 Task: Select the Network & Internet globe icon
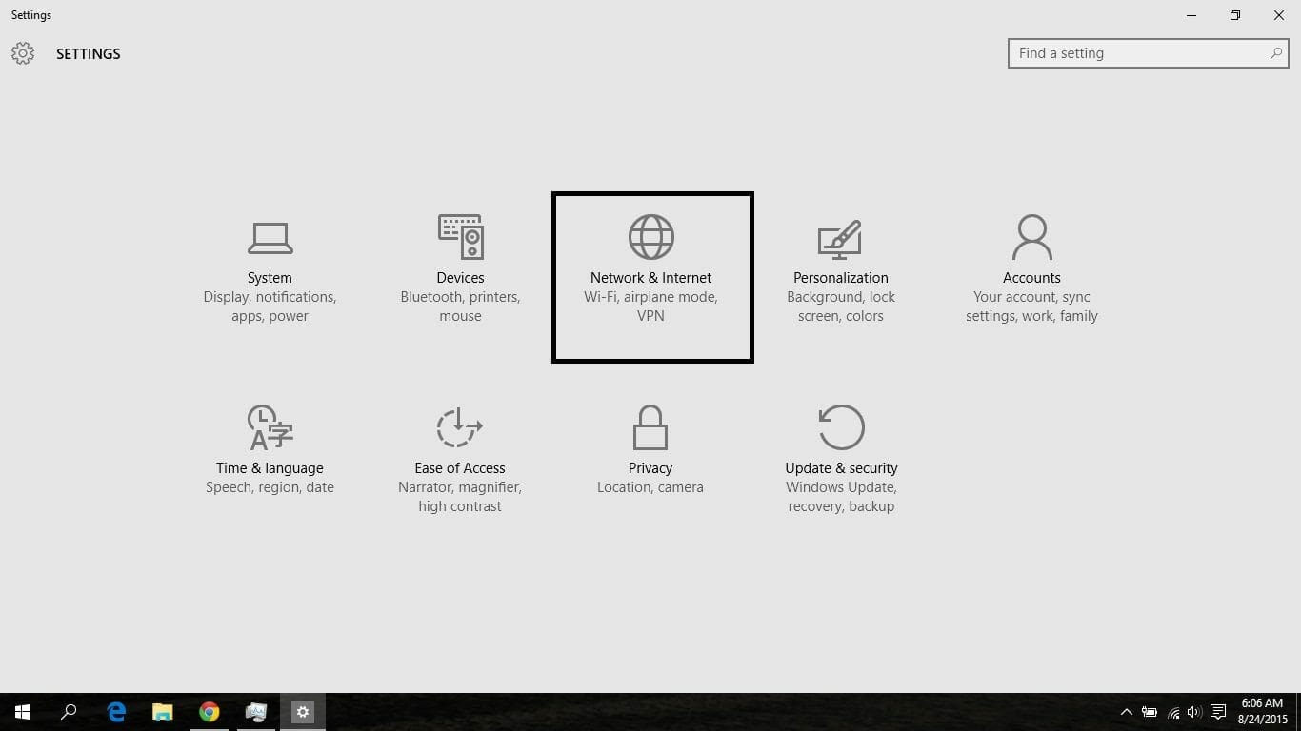pos(651,237)
